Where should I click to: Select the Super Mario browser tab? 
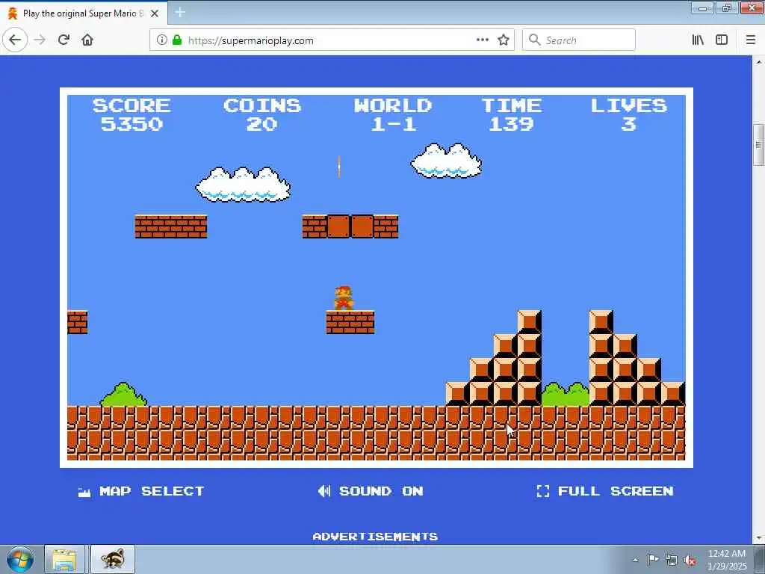(84, 13)
